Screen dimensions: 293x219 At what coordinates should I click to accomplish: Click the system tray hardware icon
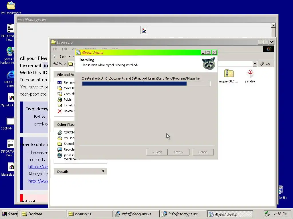[267, 214]
